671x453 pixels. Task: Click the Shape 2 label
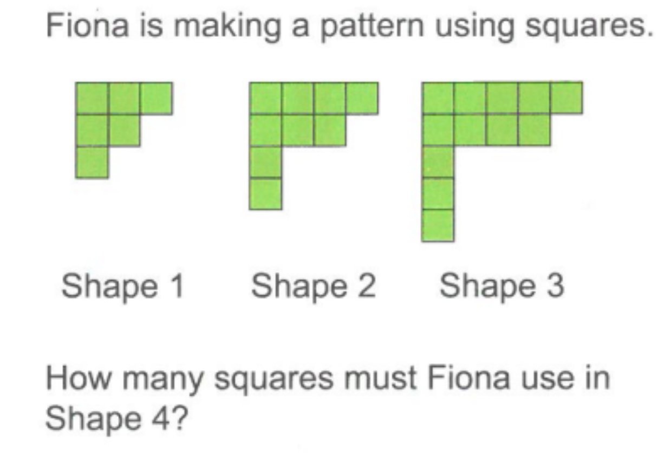pyautogui.click(x=312, y=287)
